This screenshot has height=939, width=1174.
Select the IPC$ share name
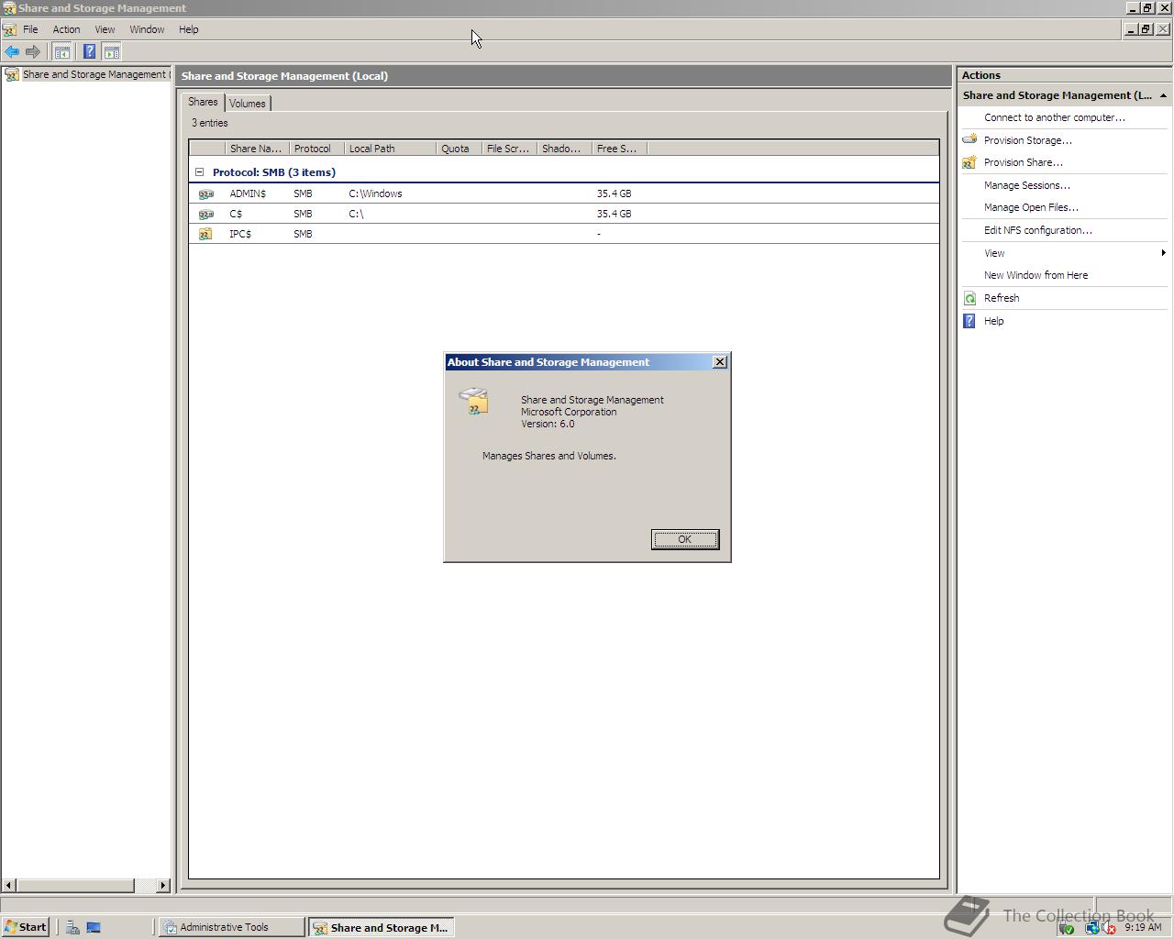pos(240,234)
